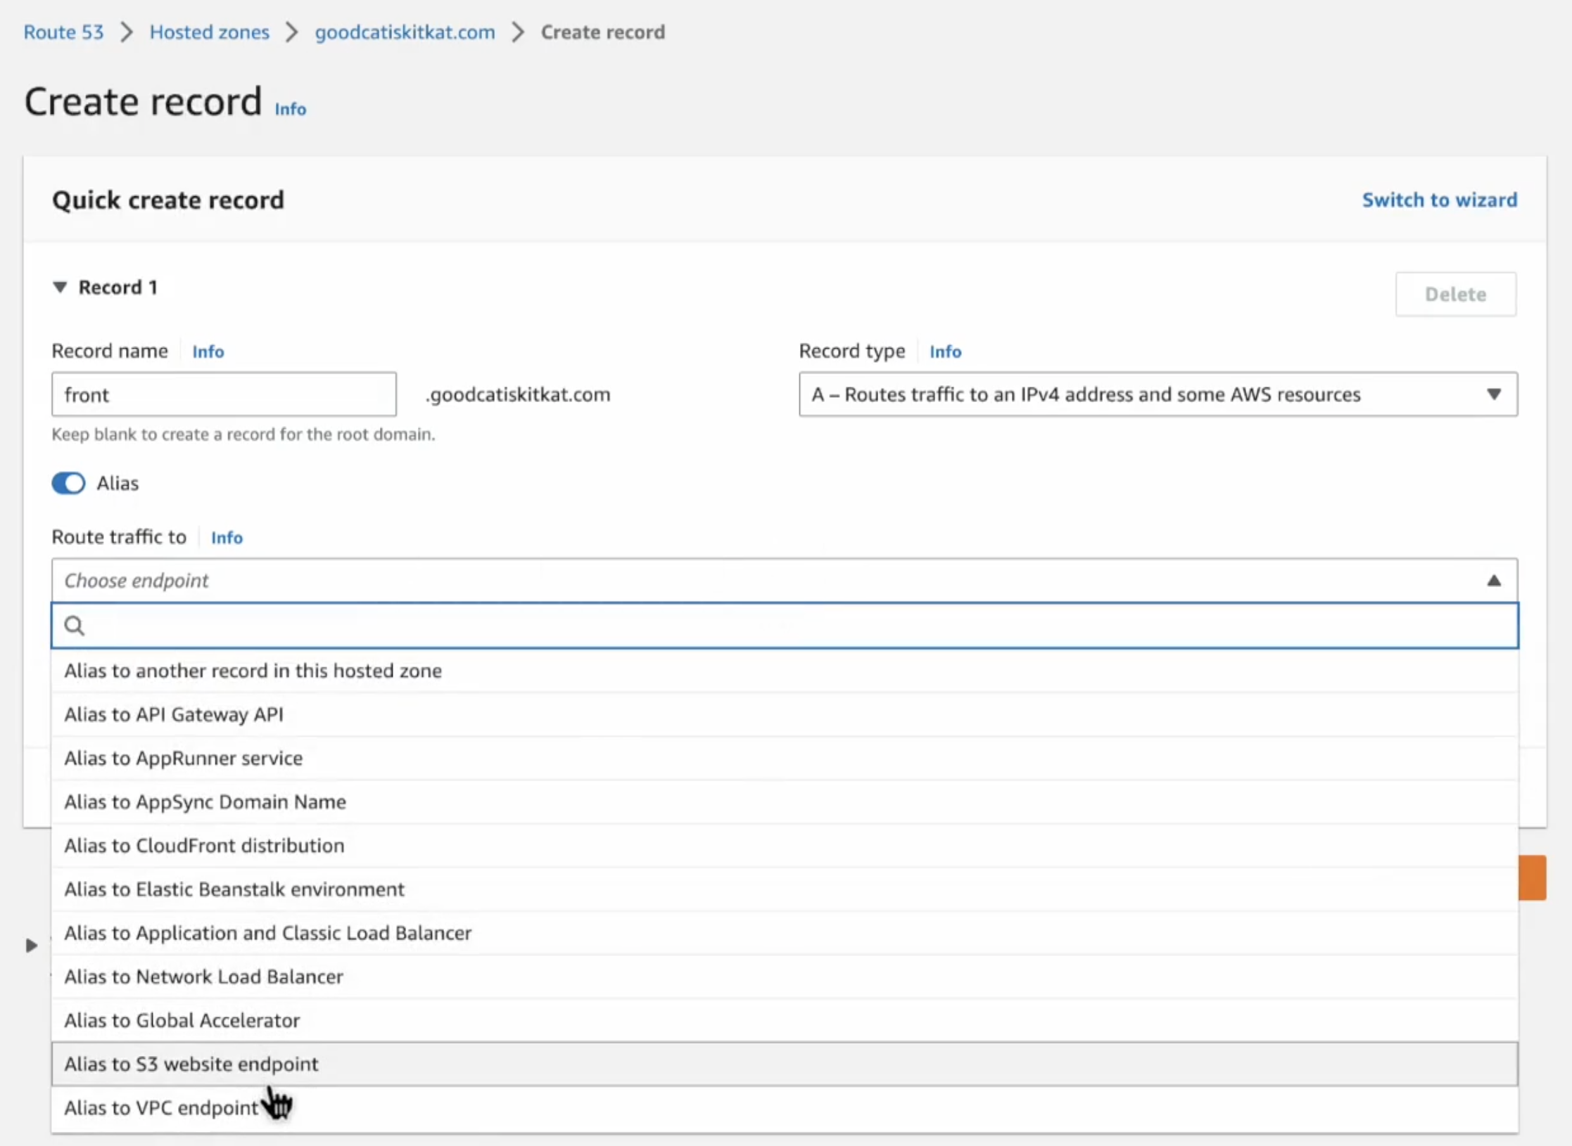Open the Record type dropdown
Viewport: 1572px width, 1146px height.
coord(1158,394)
